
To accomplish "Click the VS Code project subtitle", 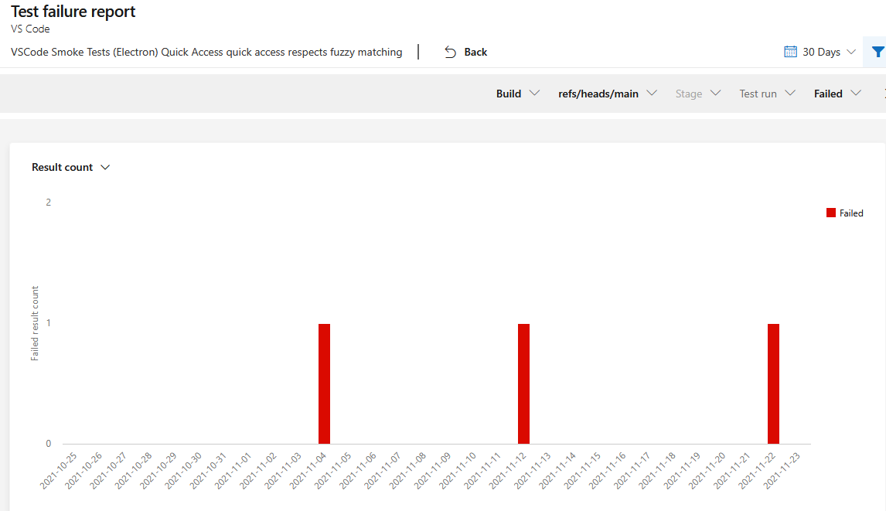I will coord(30,29).
